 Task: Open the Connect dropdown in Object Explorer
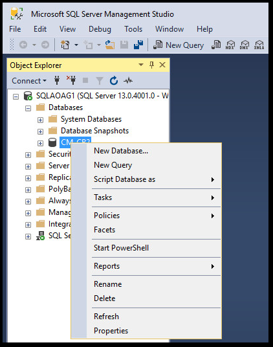pos(29,81)
